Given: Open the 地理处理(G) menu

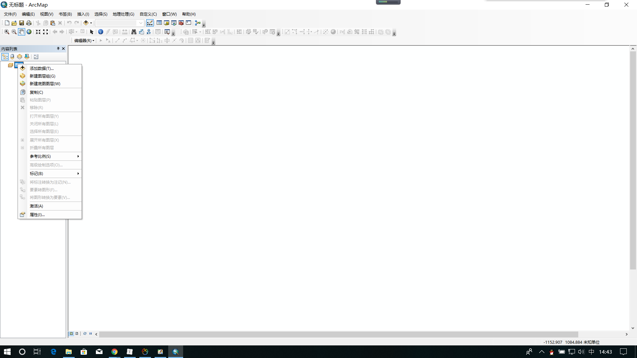Looking at the screenshot, I should [x=123, y=14].
